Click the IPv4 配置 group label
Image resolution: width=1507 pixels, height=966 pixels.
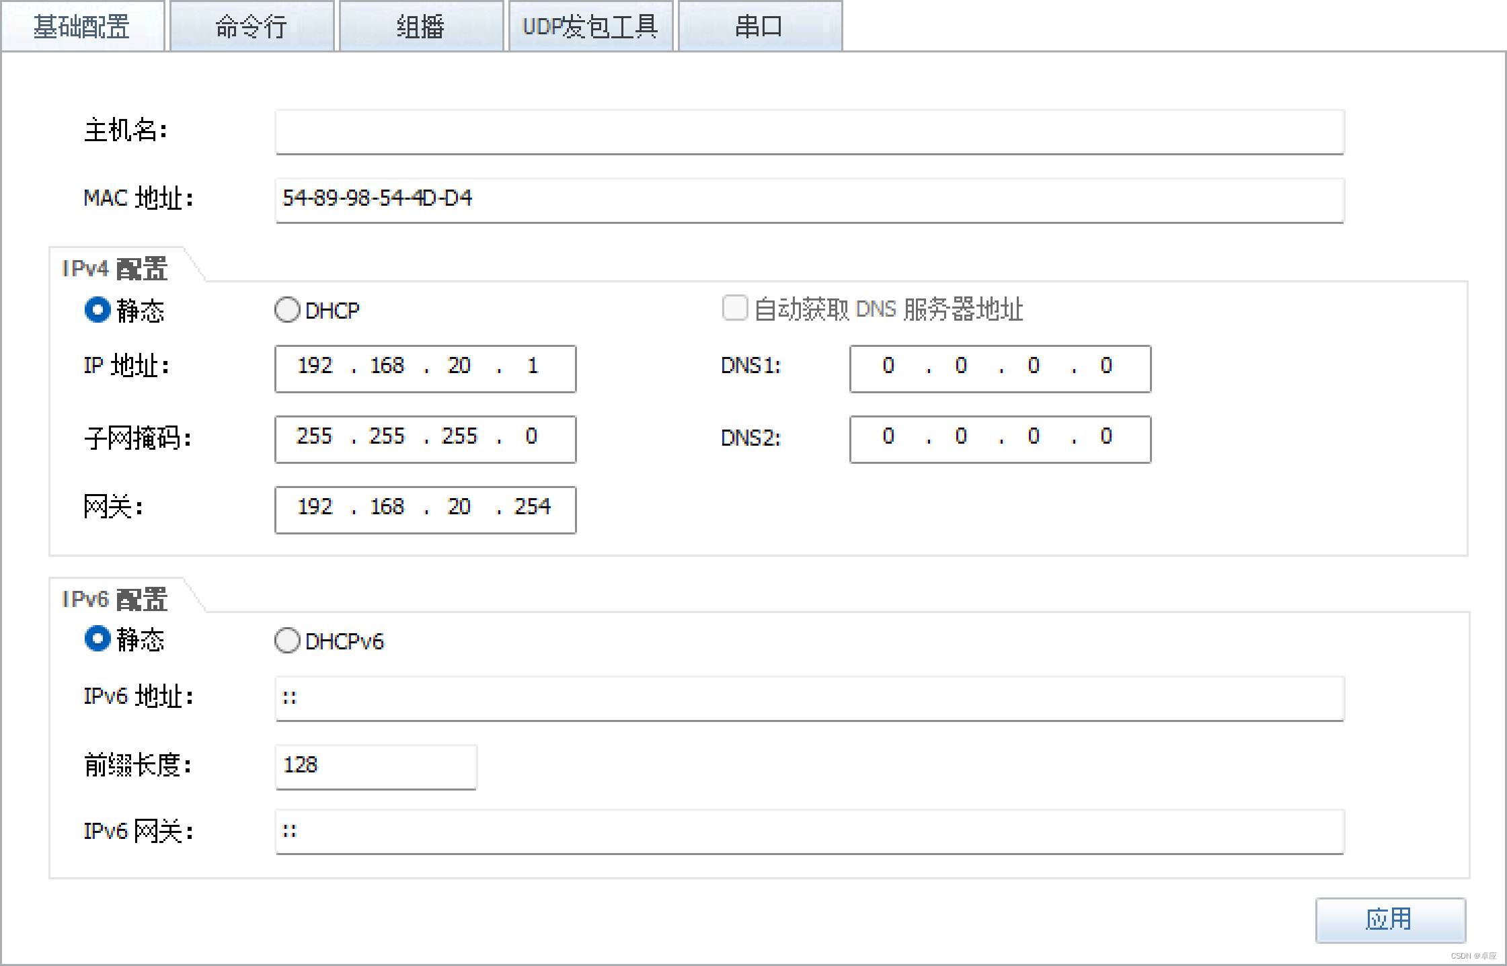pos(115,269)
